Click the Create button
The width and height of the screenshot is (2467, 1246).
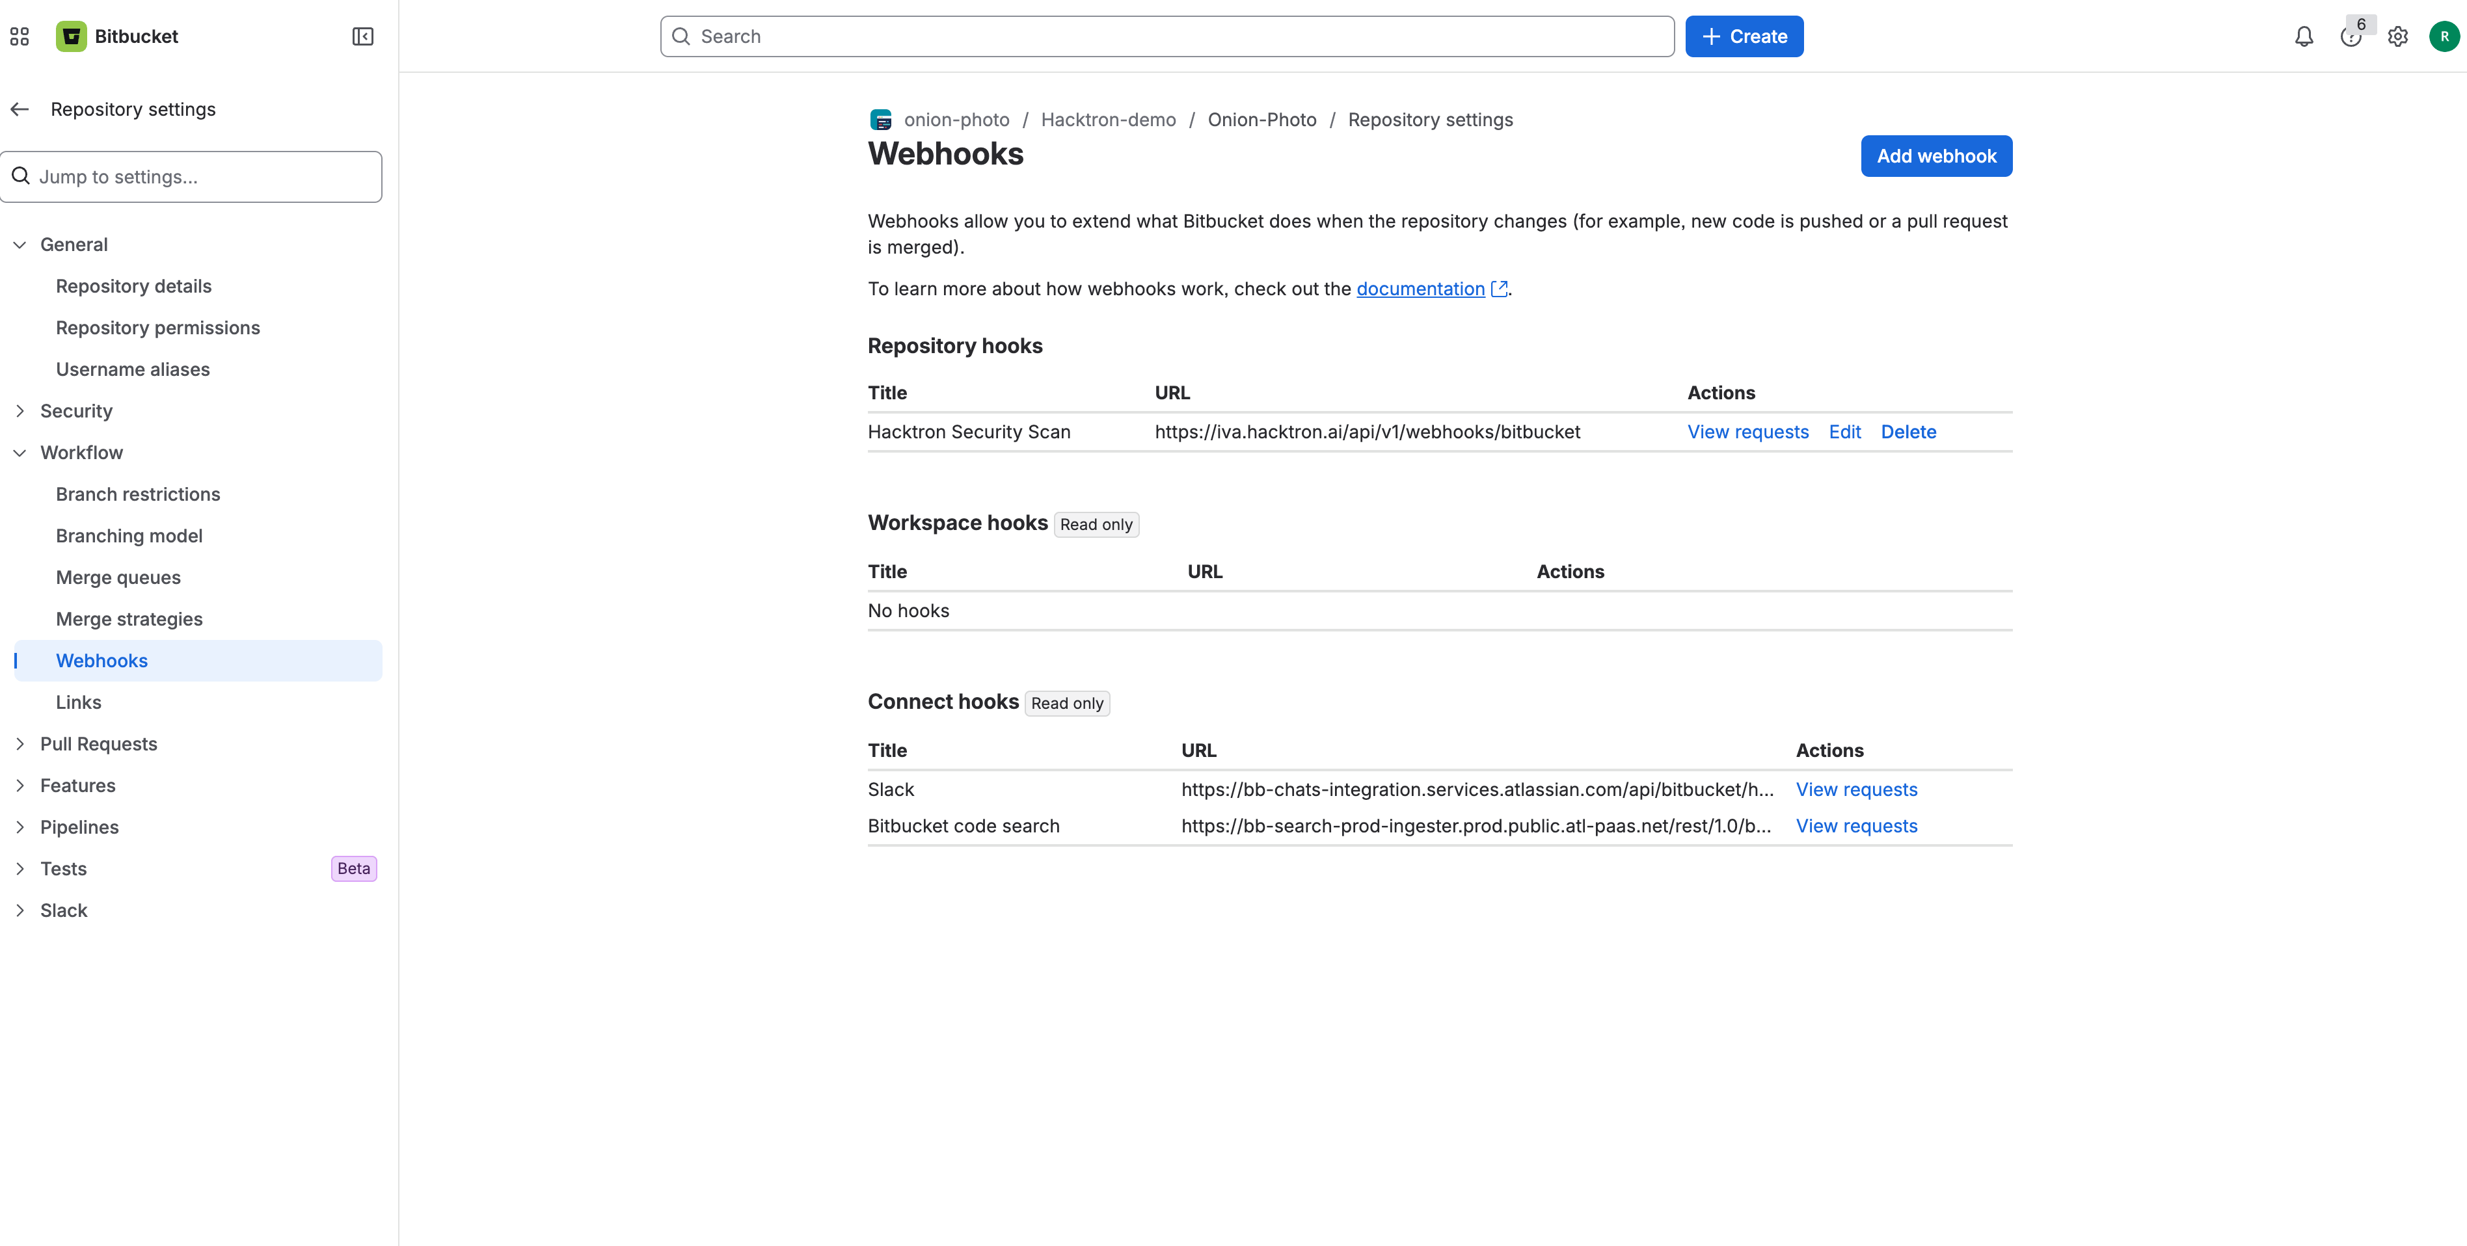pos(1744,36)
